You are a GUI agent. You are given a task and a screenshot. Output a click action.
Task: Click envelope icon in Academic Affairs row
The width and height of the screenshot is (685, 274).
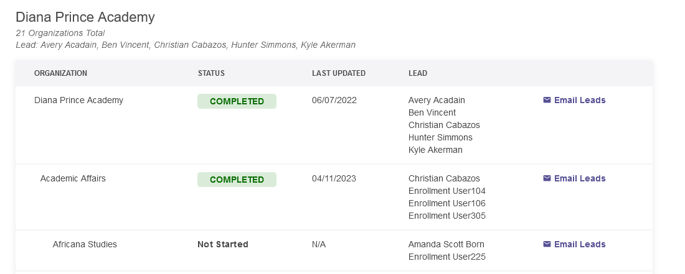(547, 178)
